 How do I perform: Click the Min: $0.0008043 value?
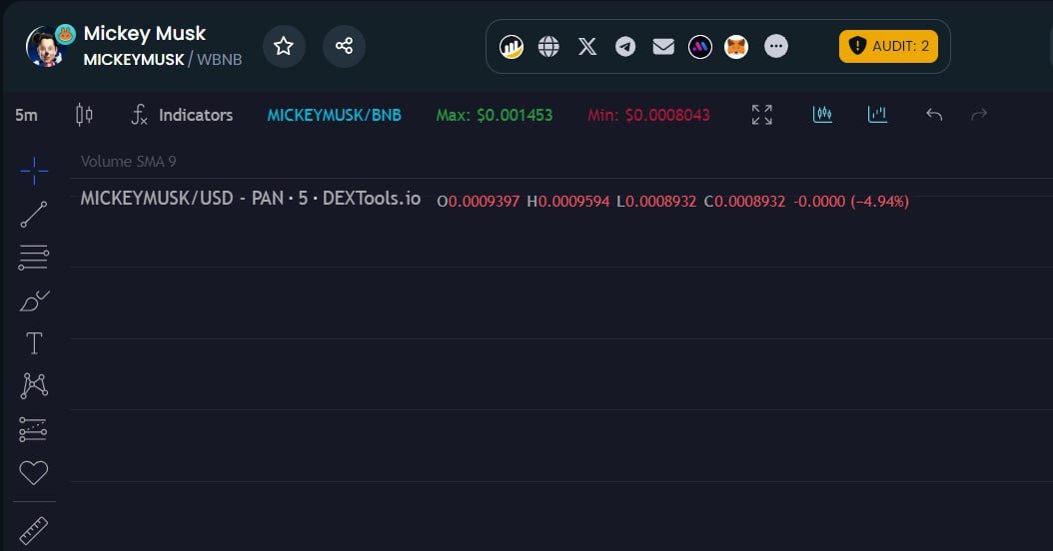[x=648, y=115]
